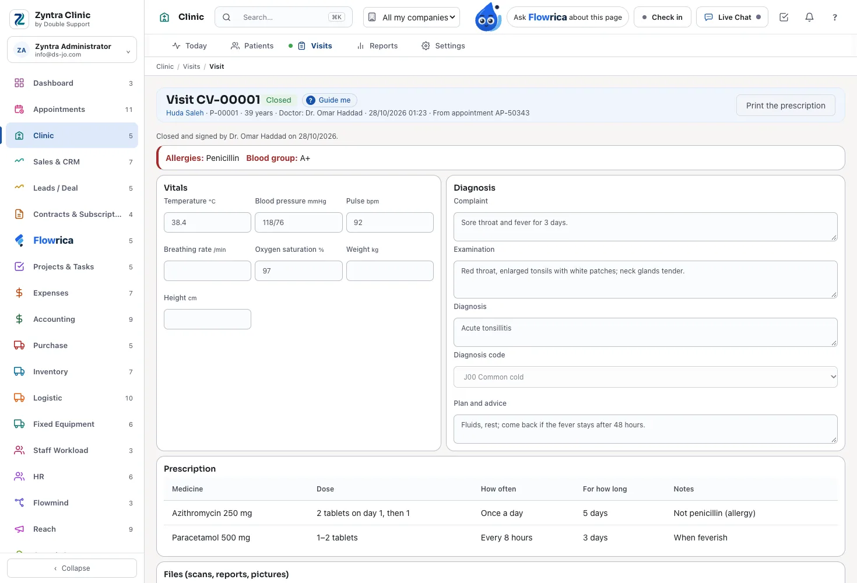Click the Sales & CRM icon

(19, 161)
